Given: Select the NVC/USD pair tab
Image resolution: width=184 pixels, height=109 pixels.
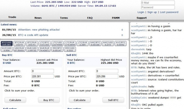Looking at the screenshot, I should [x=6, y=49].
